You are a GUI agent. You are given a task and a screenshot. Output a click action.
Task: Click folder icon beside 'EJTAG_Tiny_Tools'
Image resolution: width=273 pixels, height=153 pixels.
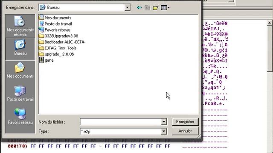(41, 48)
